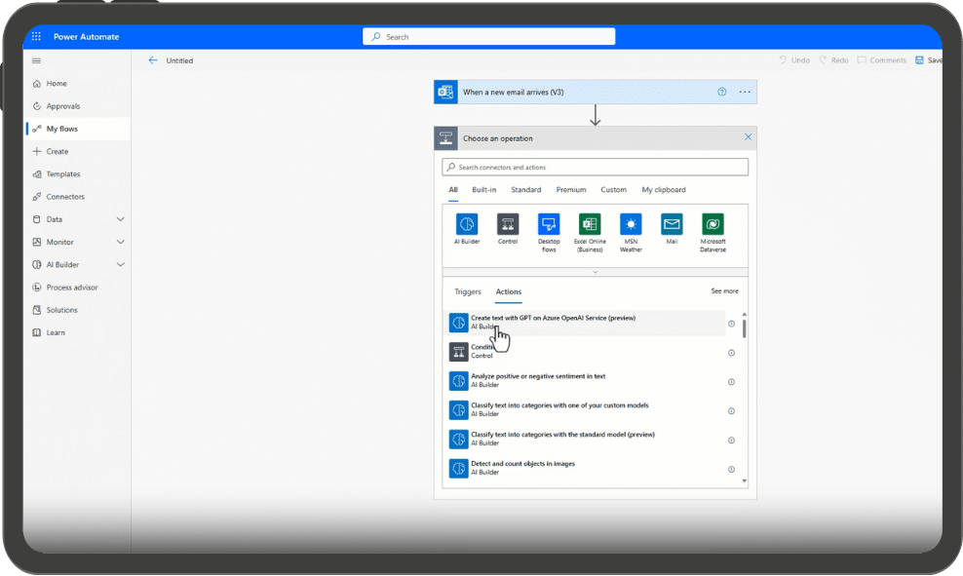Show info for Detect and count objects action
The image size is (963, 576).
(731, 469)
